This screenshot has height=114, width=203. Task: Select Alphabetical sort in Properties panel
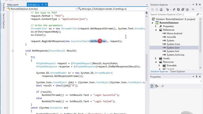coord(157,86)
